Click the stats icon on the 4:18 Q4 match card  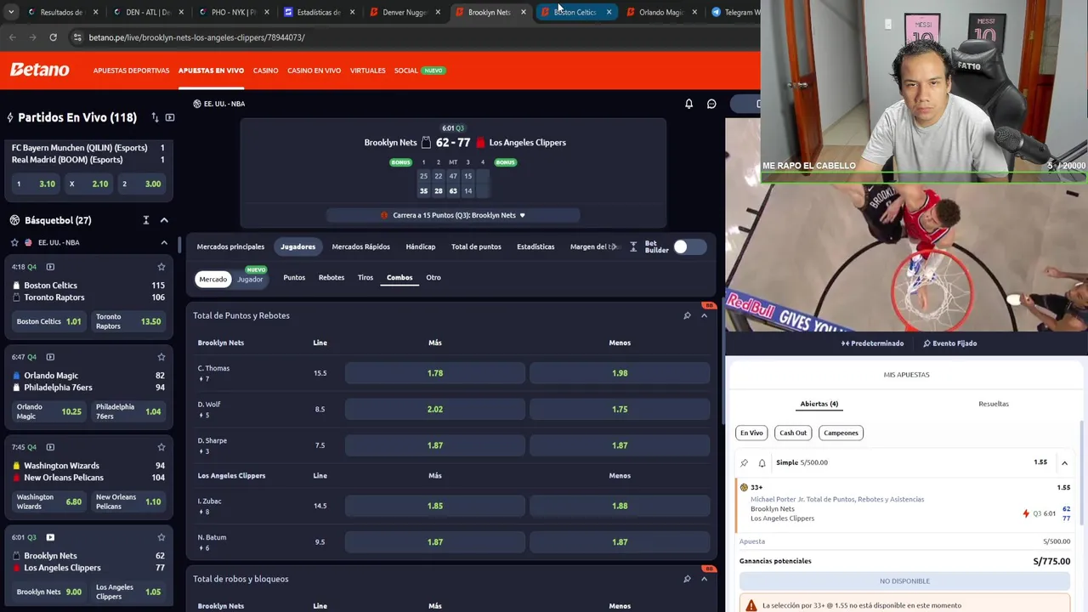(x=50, y=267)
